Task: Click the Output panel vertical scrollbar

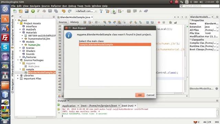Action: (x=217, y=113)
